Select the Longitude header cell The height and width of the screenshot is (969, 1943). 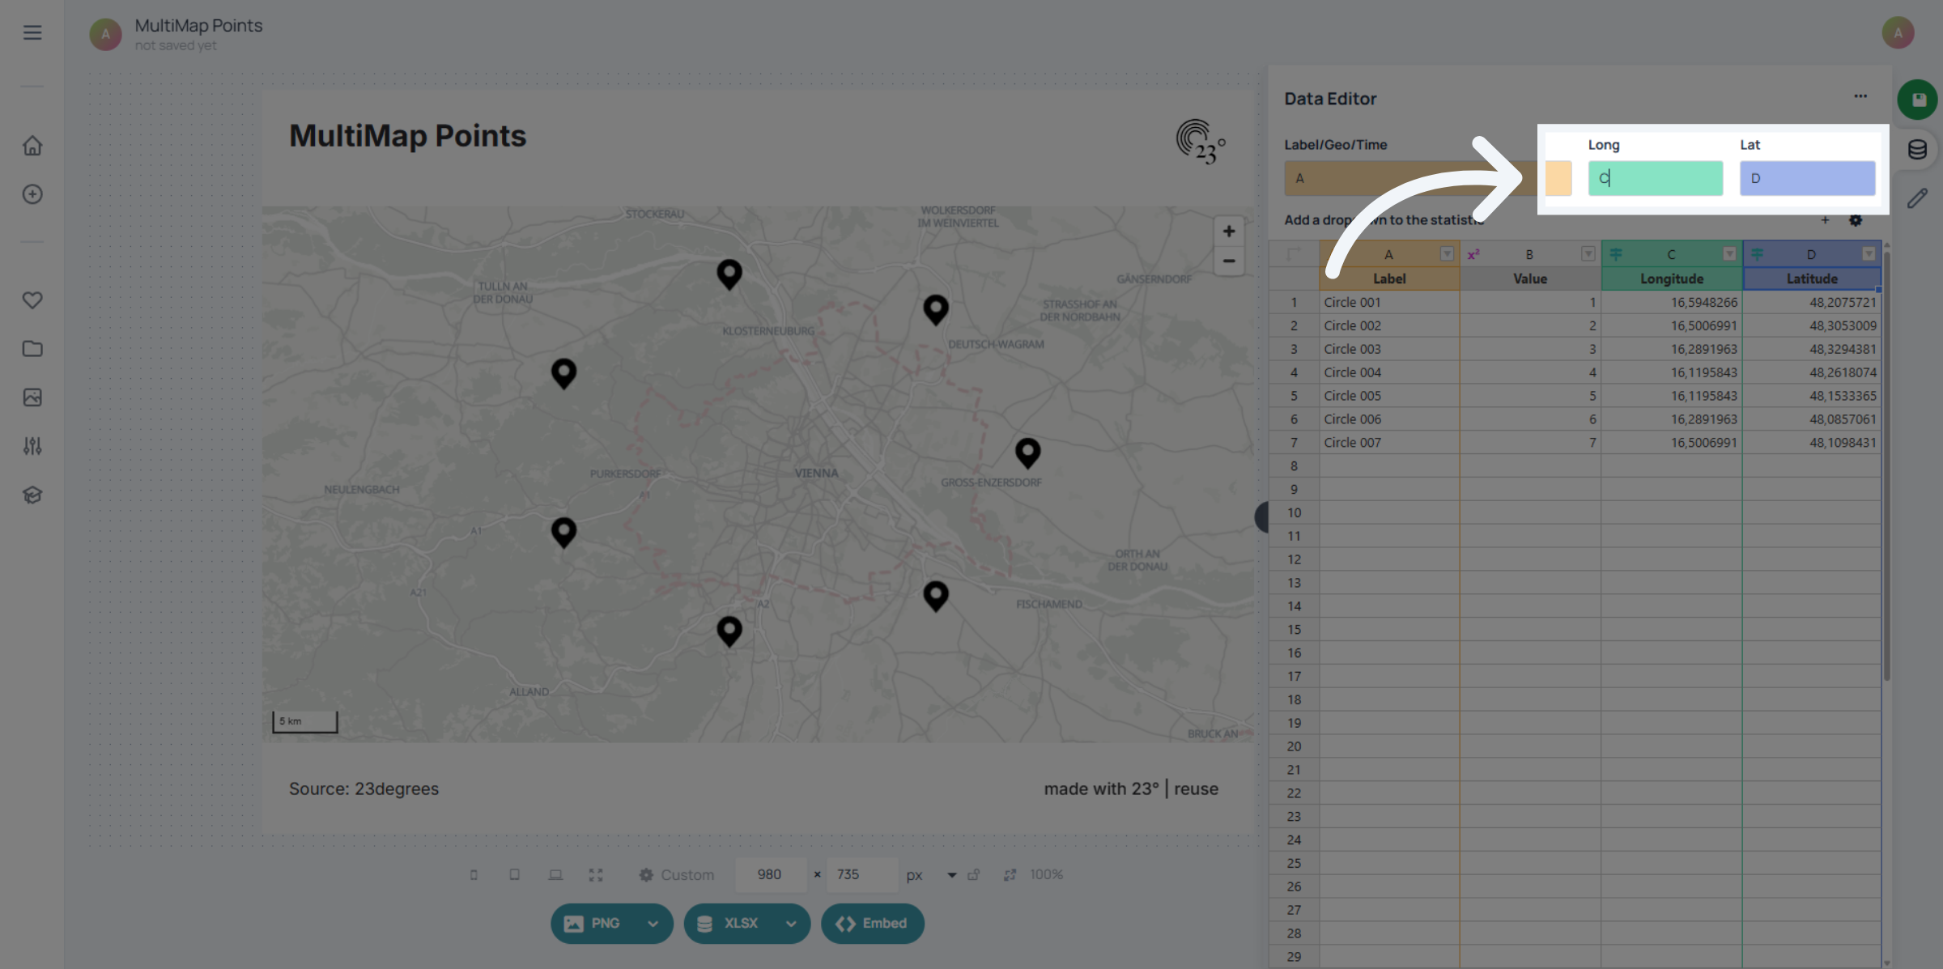[x=1672, y=278]
